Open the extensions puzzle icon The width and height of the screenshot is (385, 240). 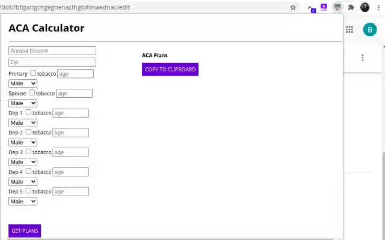(x=351, y=7)
